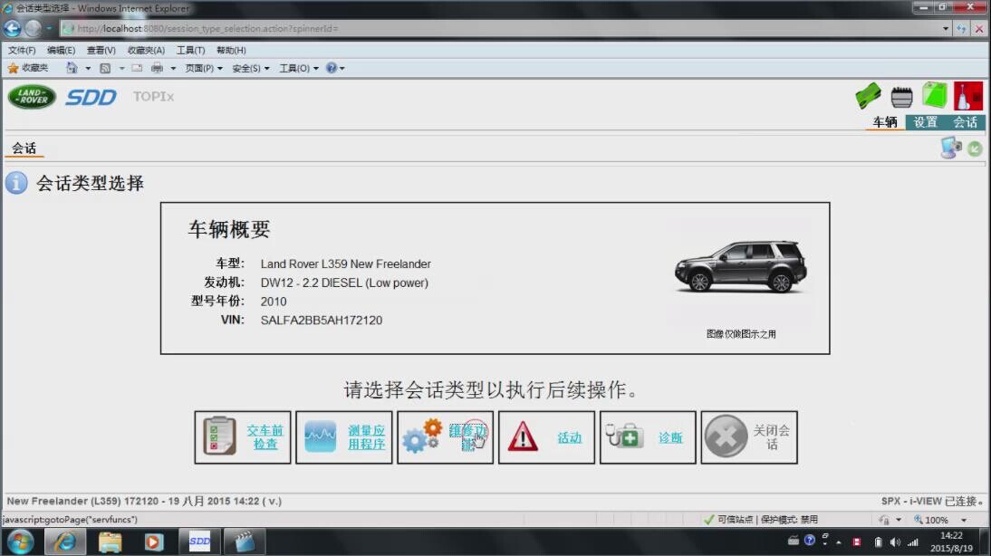The height and width of the screenshot is (556, 991).
Task: Open the 帮助(H) menu
Action: point(231,50)
